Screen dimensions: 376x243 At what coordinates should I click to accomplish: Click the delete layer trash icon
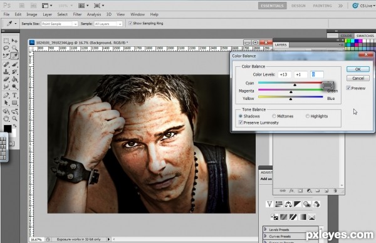(x=335, y=191)
